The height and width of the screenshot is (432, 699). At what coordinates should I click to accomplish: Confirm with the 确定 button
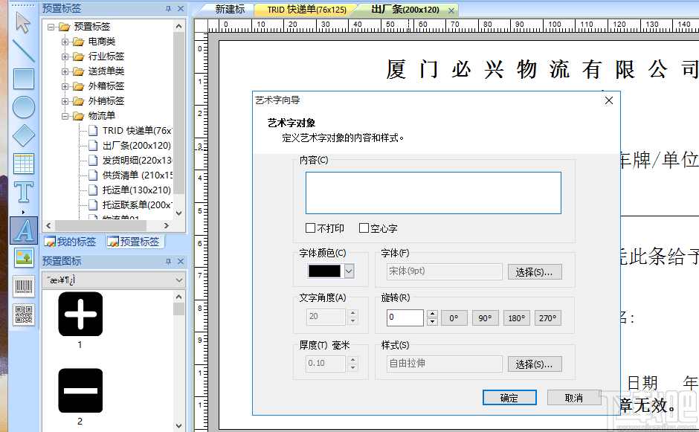(509, 397)
